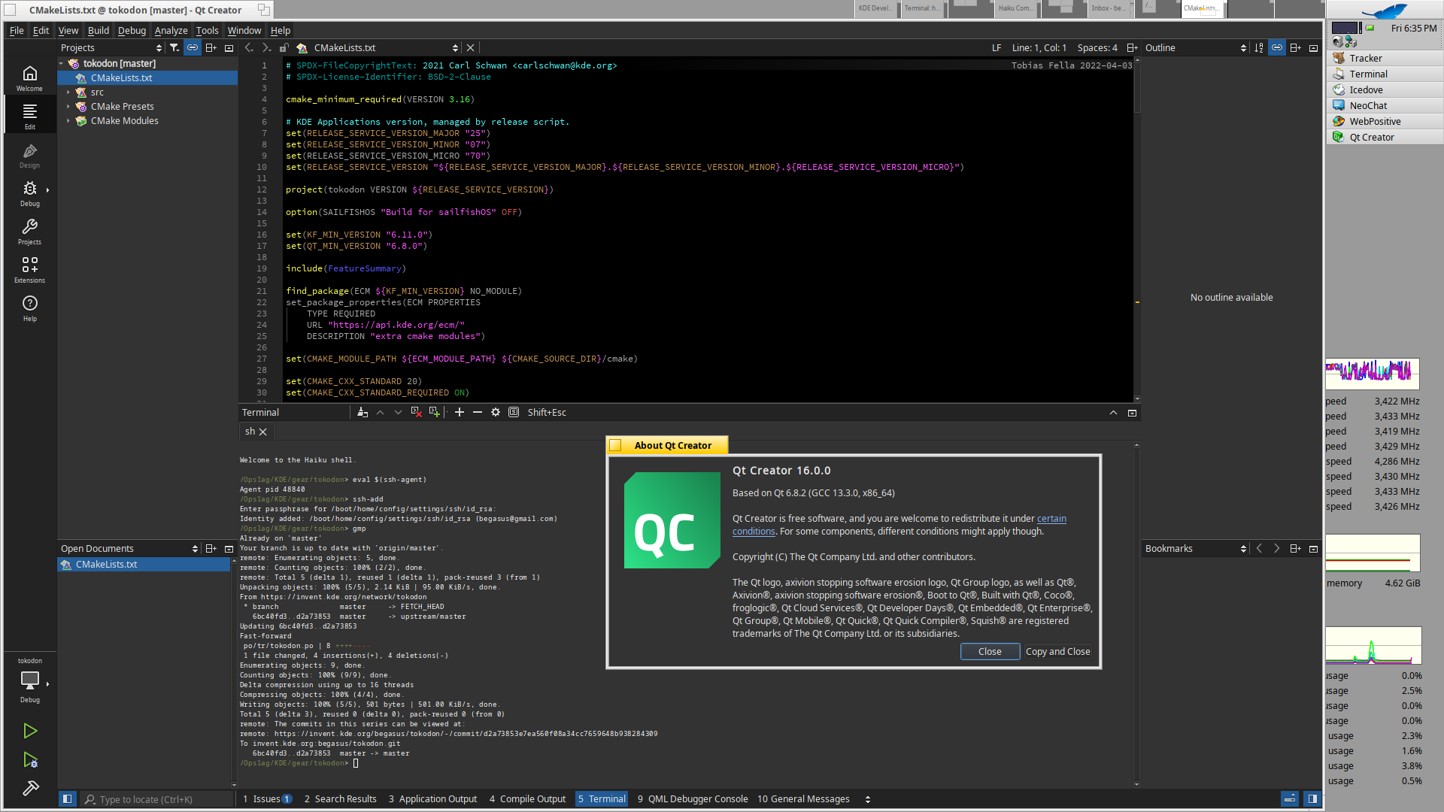Zoom in terminal font
Viewport: 1444px width, 812px height.
click(x=460, y=412)
